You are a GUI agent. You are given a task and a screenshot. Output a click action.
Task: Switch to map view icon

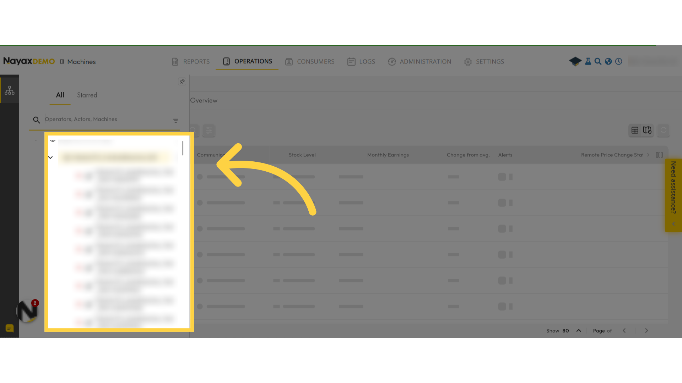point(647,131)
